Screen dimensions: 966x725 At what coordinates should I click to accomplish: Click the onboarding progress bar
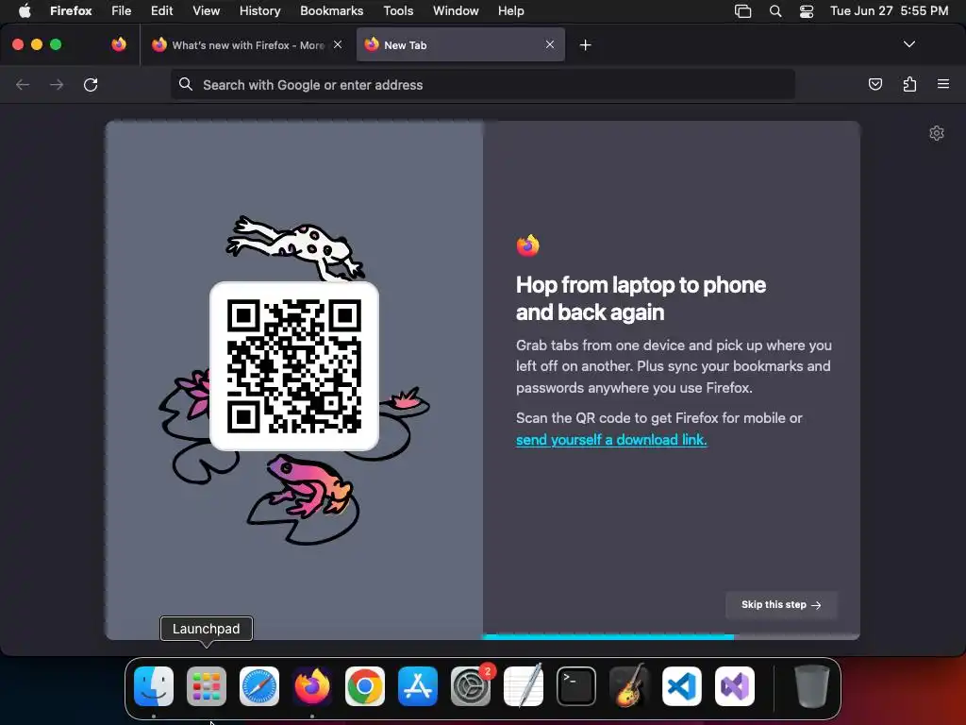671,637
